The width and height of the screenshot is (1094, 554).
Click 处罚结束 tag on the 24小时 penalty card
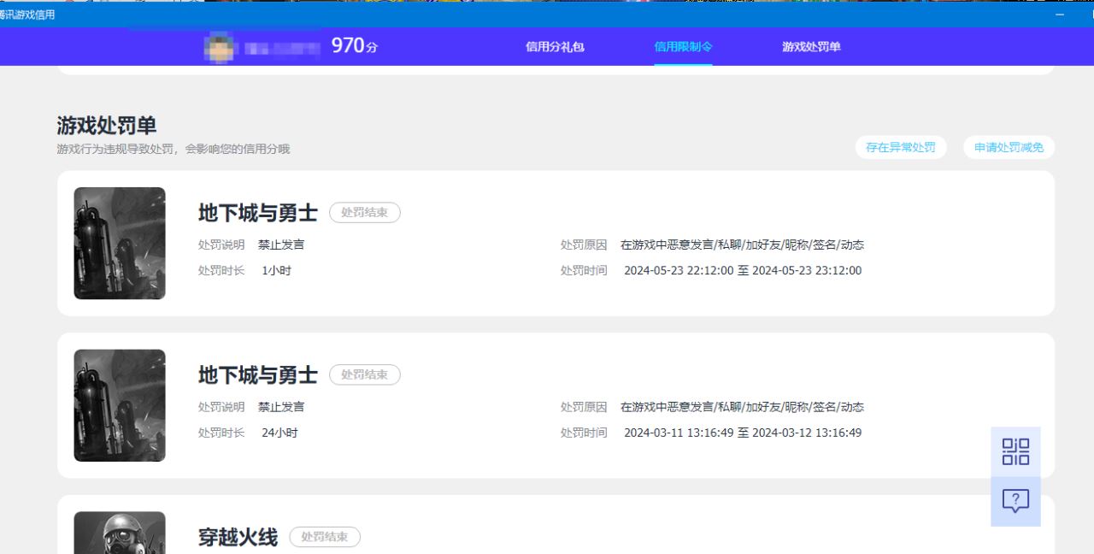point(365,374)
